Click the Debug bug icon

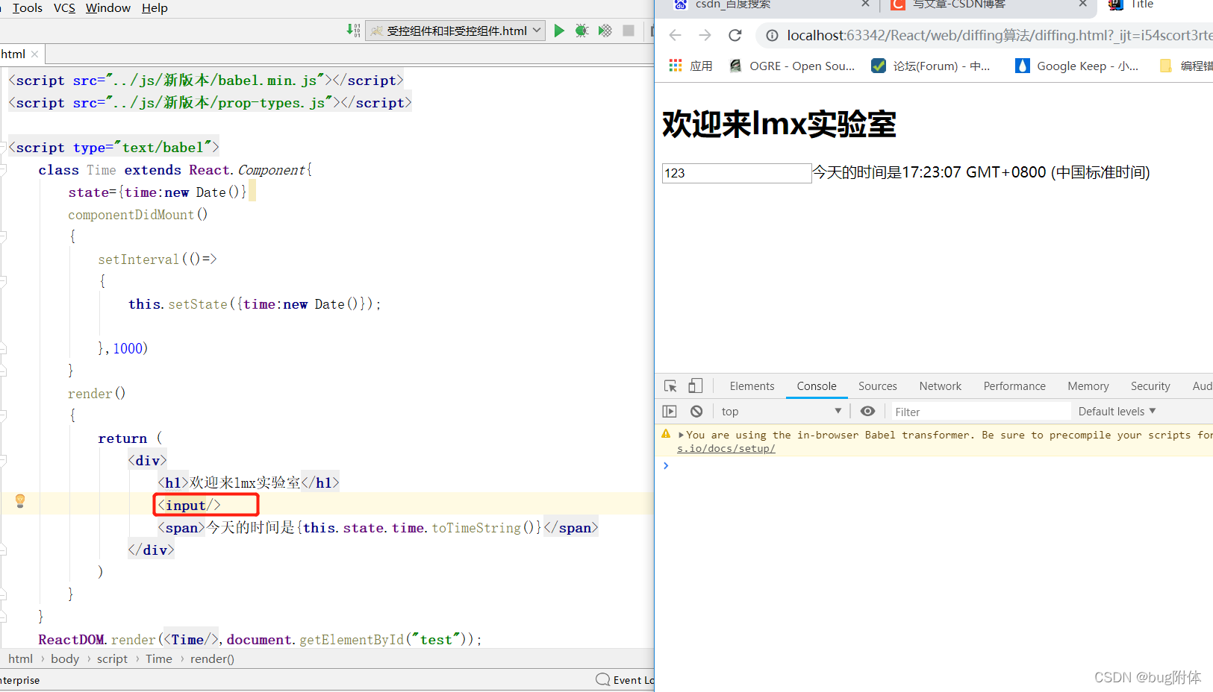pos(581,31)
